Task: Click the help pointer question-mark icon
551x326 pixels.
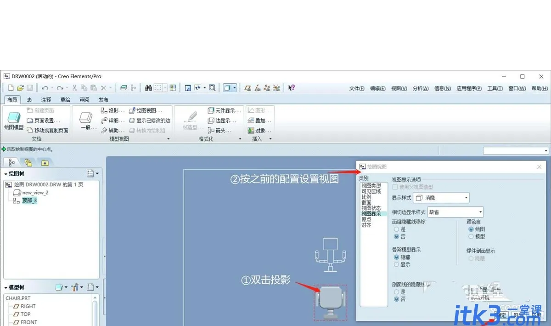Action: [292, 88]
